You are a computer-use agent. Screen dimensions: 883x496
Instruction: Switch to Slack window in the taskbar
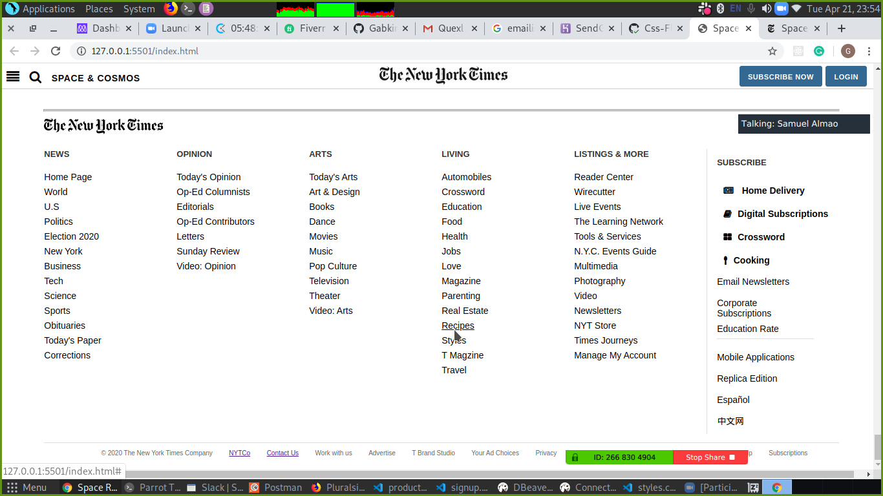pyautogui.click(x=214, y=488)
